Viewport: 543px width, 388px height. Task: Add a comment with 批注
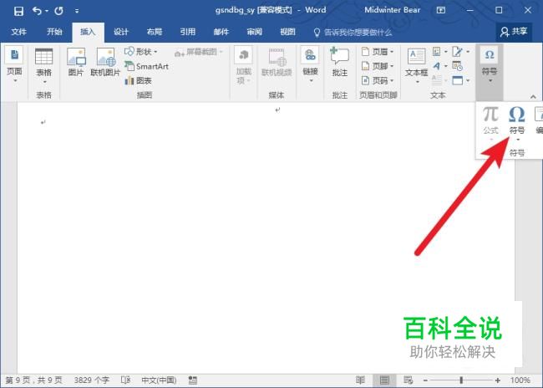(x=340, y=62)
